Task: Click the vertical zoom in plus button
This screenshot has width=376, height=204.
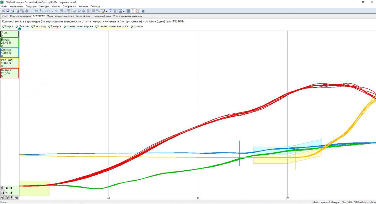Action: pos(3,188)
